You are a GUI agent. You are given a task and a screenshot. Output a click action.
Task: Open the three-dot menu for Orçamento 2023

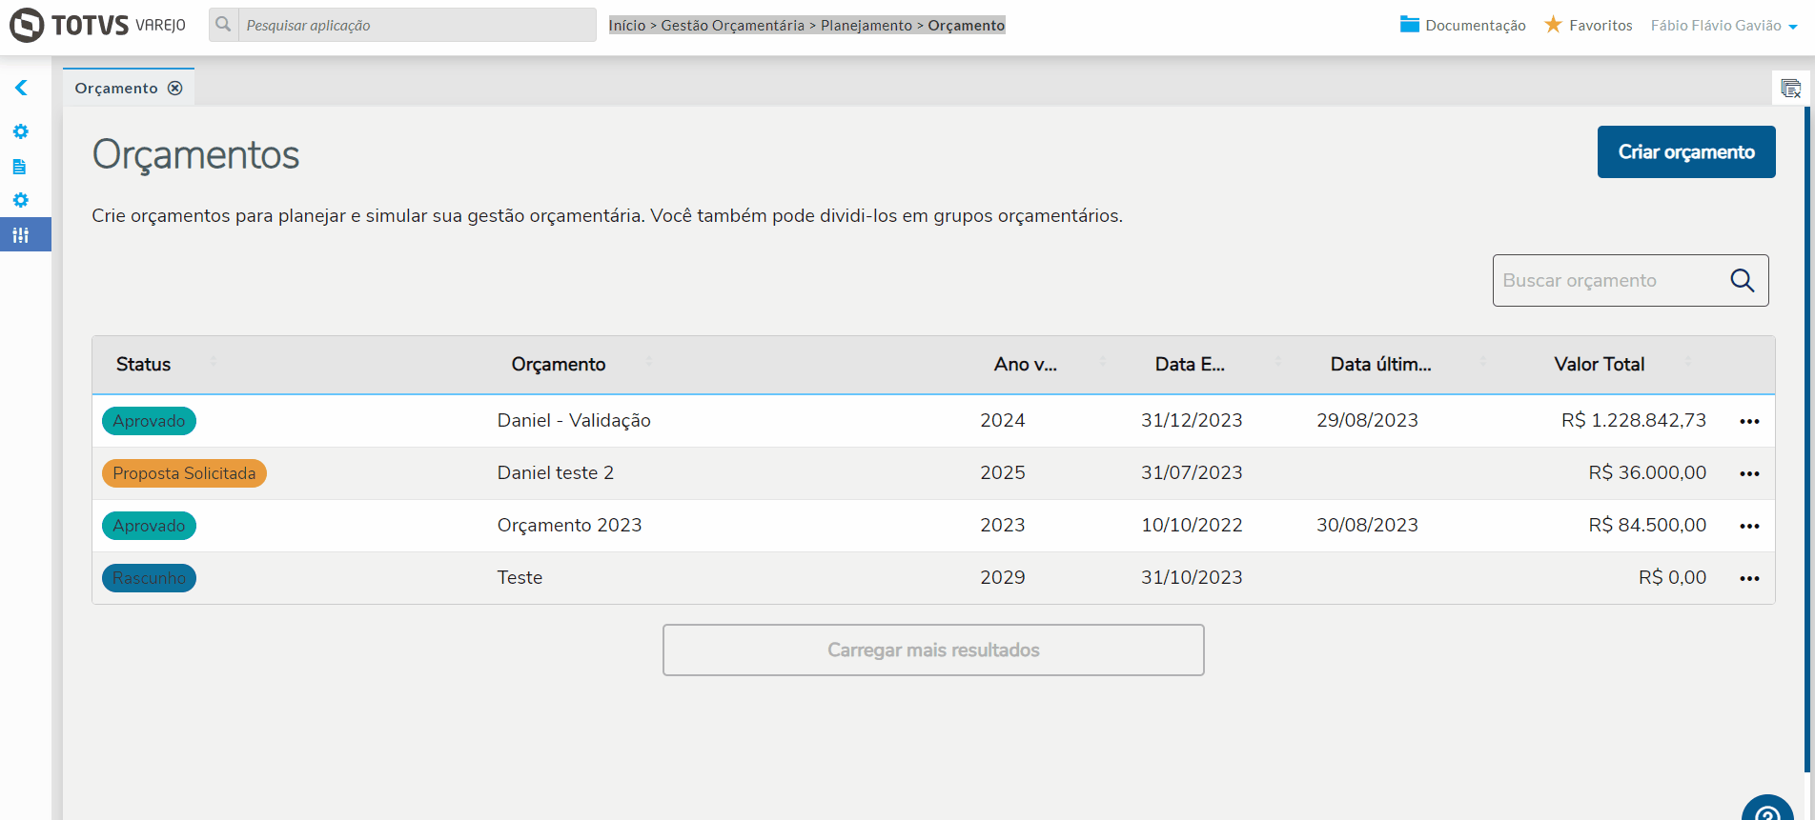1749,526
